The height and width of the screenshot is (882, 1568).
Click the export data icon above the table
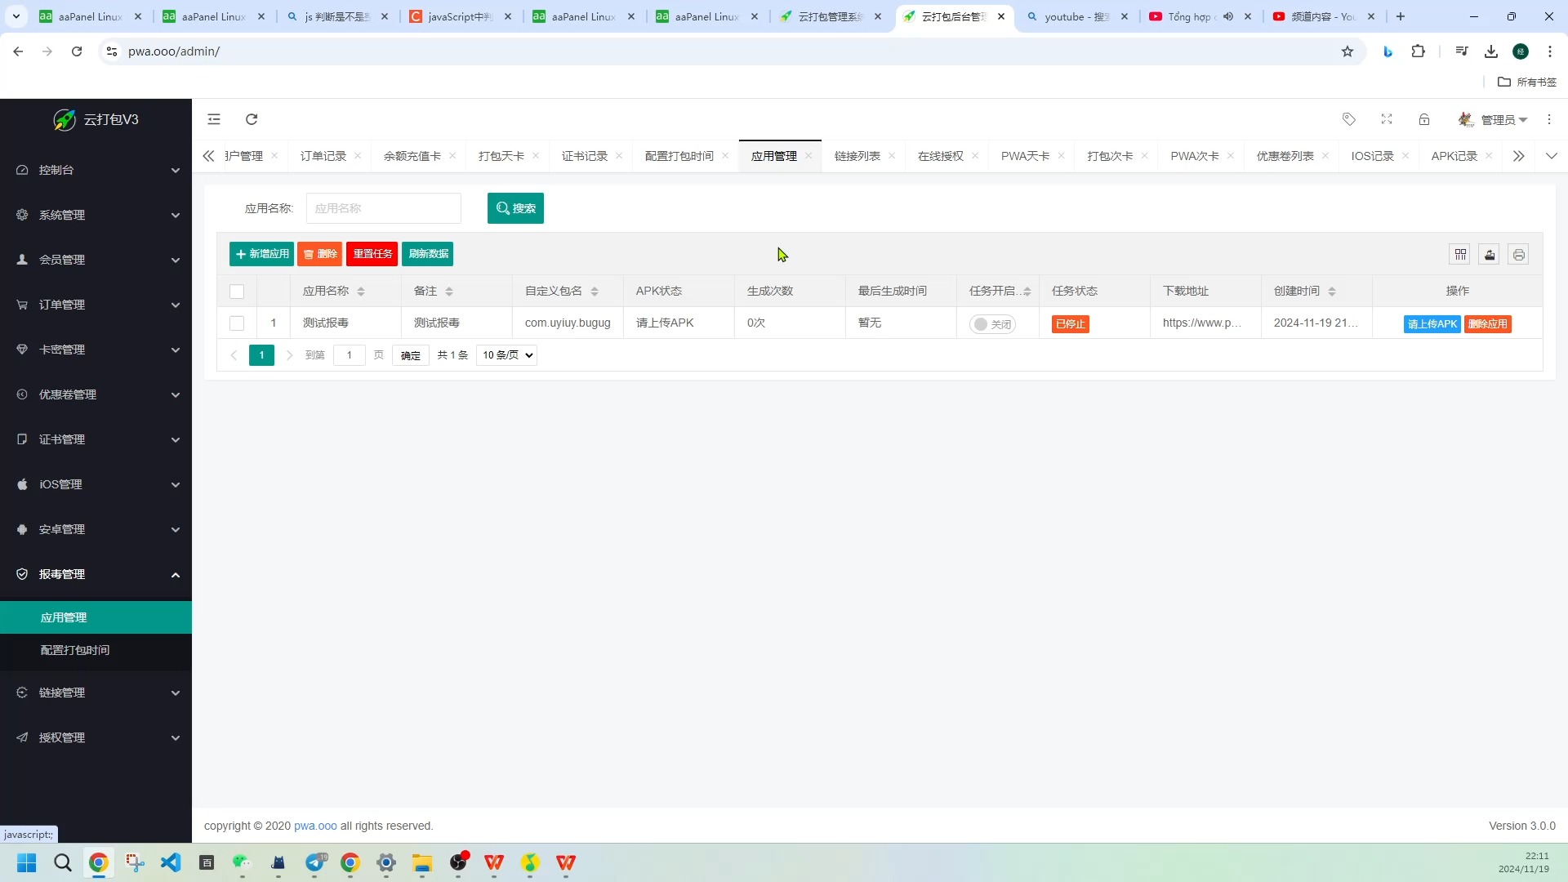click(1490, 254)
